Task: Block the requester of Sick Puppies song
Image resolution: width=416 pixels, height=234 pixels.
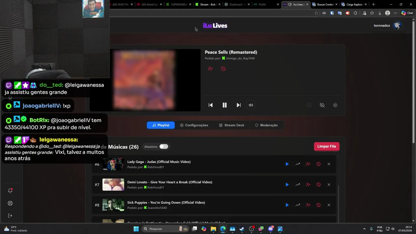Action: pos(308,205)
